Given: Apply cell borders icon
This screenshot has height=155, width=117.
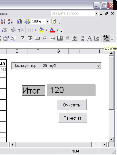Looking at the screenshot, I should [30, 30].
